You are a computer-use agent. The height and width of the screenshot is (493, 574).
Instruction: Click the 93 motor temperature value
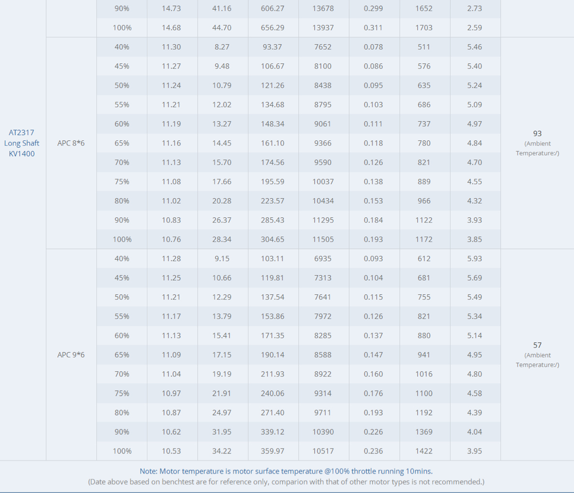click(537, 134)
